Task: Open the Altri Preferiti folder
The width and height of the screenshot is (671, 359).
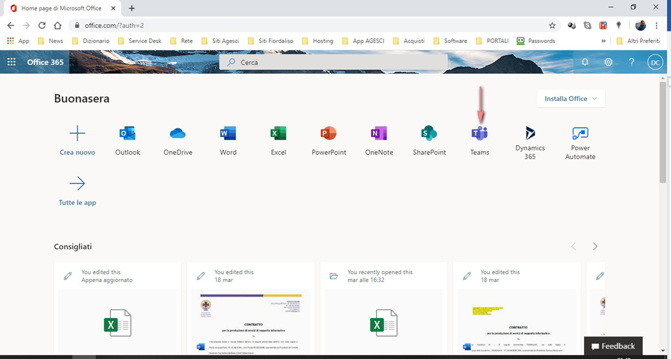Action: pos(638,41)
